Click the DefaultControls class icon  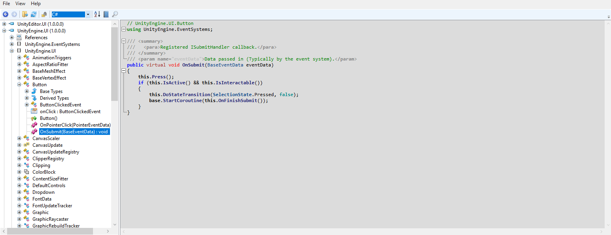[27, 186]
